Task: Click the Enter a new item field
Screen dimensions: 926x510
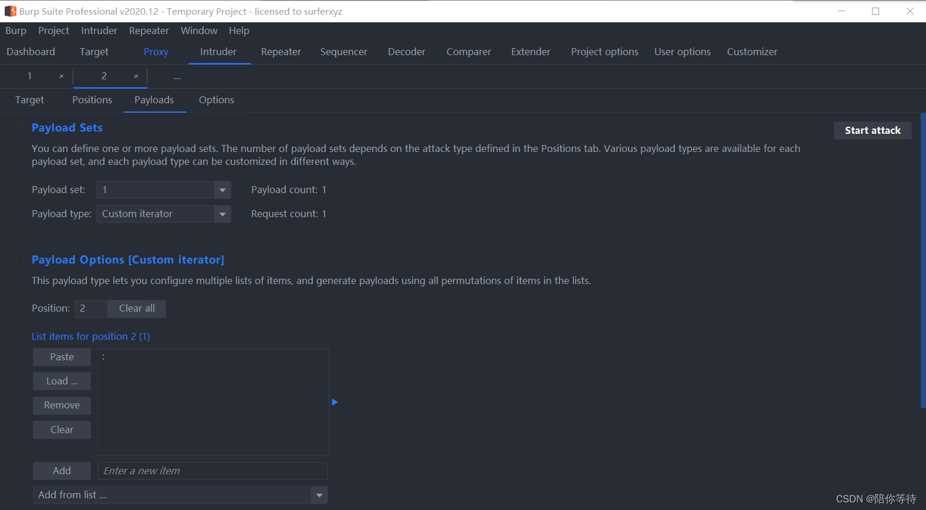Action: coord(212,471)
